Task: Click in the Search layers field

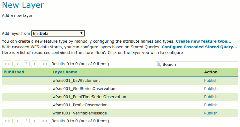Action: (199, 64)
